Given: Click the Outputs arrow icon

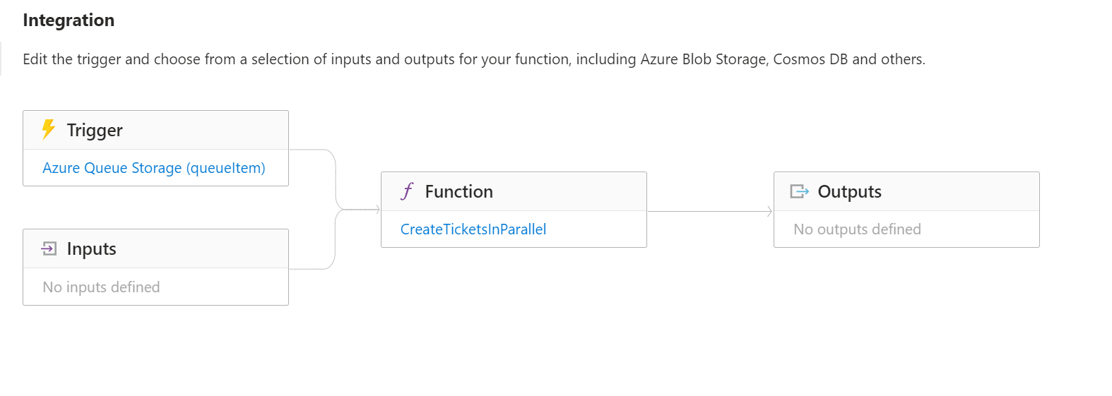Looking at the screenshot, I should coord(799,191).
